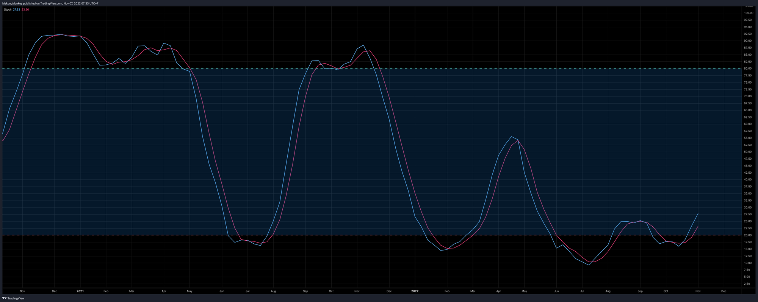Click the 32.50 price scale label
758x302 pixels.
(x=747, y=200)
